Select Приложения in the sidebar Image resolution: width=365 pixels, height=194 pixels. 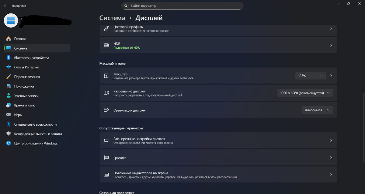click(24, 86)
